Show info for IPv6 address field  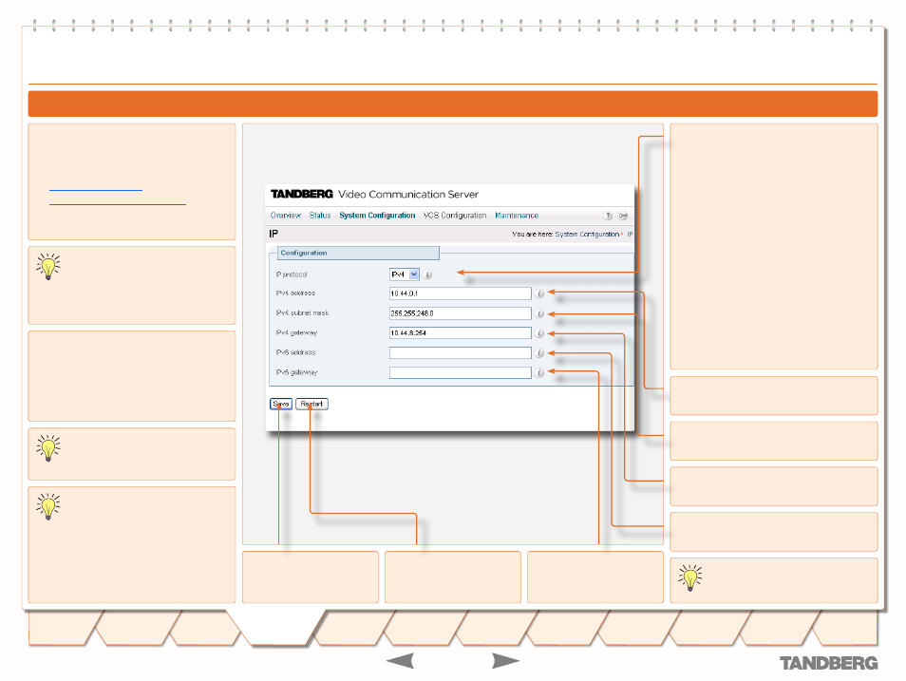539,352
